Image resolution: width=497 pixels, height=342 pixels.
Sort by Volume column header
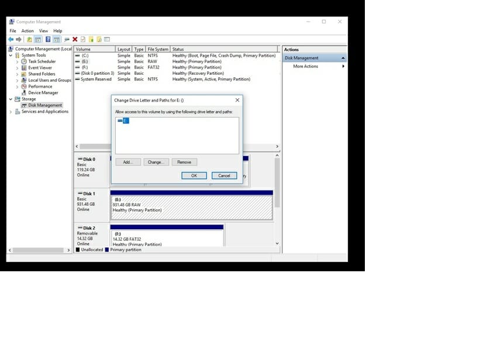[95, 49]
